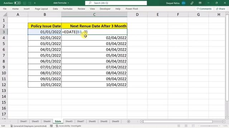The image size is (229, 128).
Task: Click the pen coming-soon features icon
Action: (x=192, y=3)
